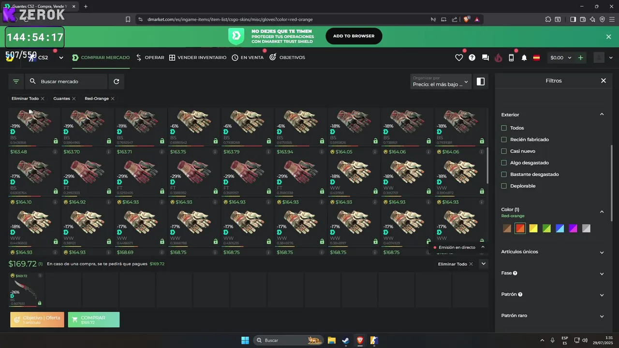Check the Algo desgastado checkbox

(x=504, y=163)
